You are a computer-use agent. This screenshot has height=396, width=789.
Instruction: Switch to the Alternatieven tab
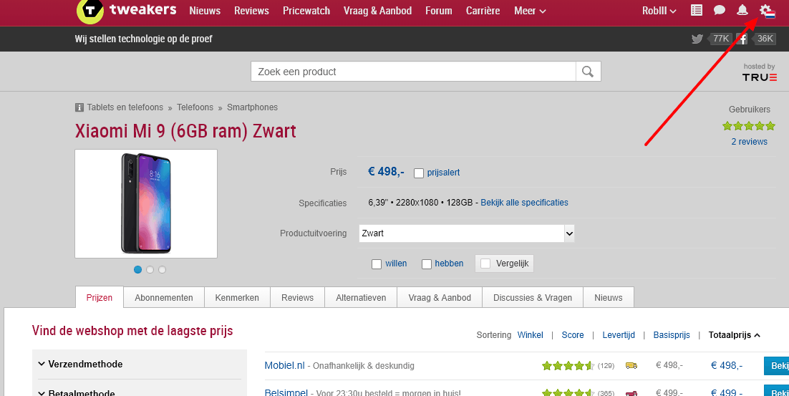point(361,297)
